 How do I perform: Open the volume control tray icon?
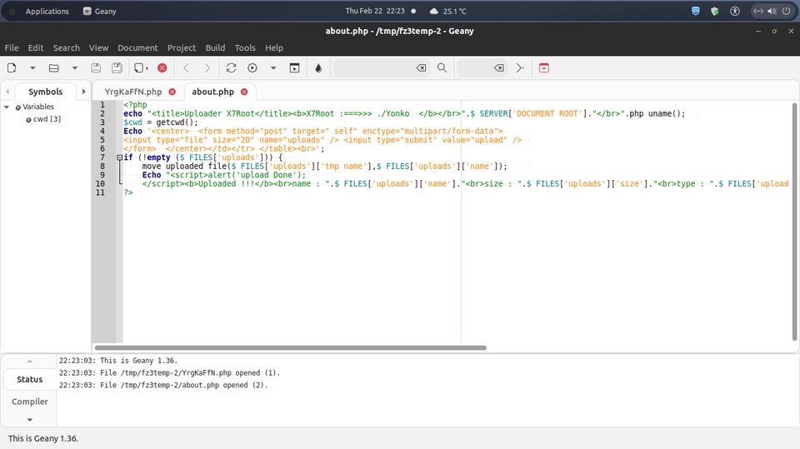pos(772,11)
